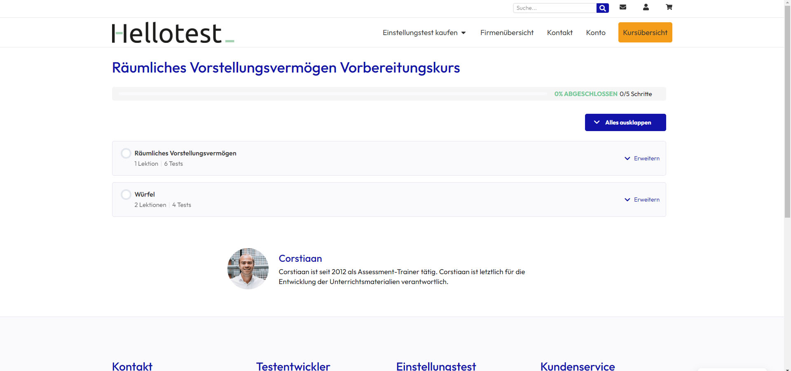The width and height of the screenshot is (791, 371).
Task: Click the course title heading
Action: pos(286,68)
